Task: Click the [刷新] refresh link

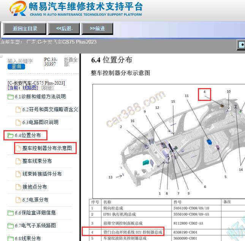Action: pos(47,88)
